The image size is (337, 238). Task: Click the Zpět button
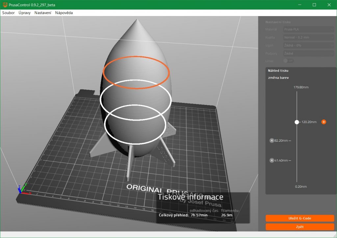point(300,226)
